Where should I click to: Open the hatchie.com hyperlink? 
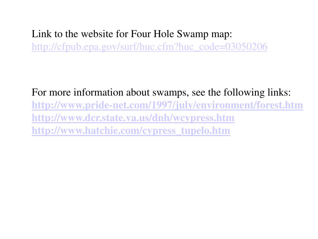(x=131, y=130)
